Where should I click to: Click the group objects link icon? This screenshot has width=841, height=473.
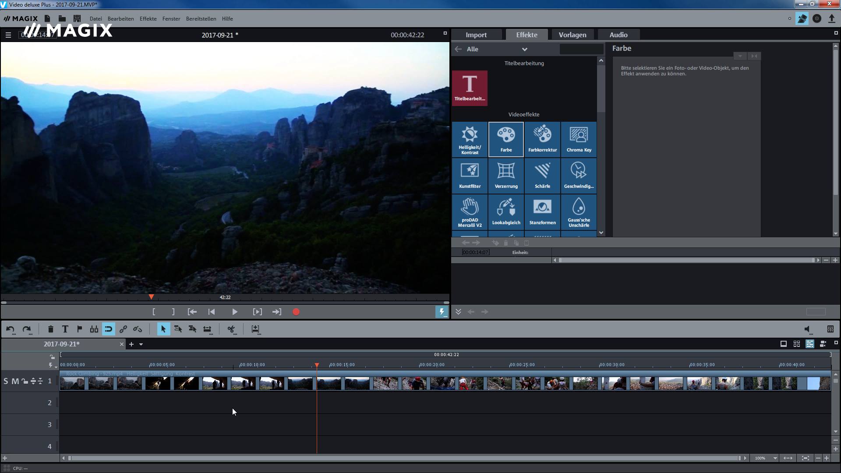point(123,329)
